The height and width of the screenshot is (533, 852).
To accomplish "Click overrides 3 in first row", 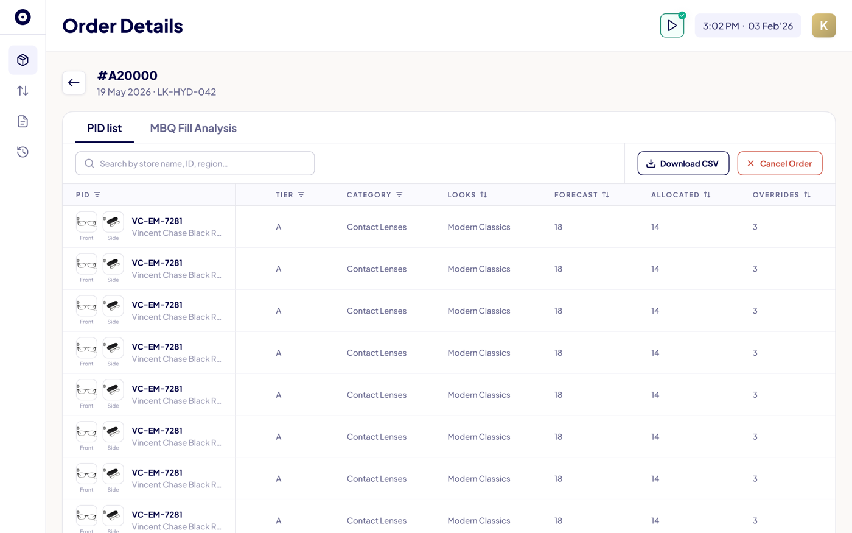I will tap(755, 227).
